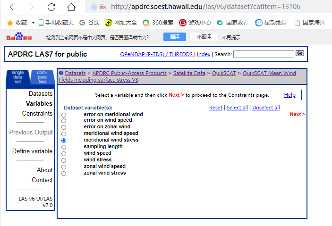Viewport: 332px width, 226px height.
Task: Switch to the compare two tab
Action: 42,78
